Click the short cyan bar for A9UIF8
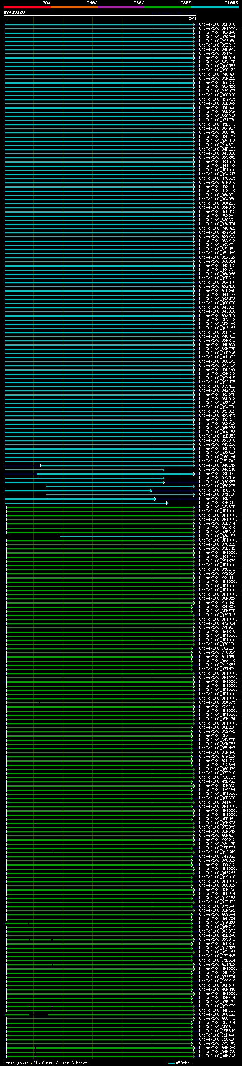This screenshot has height=1066, width=242. (78, 490)
